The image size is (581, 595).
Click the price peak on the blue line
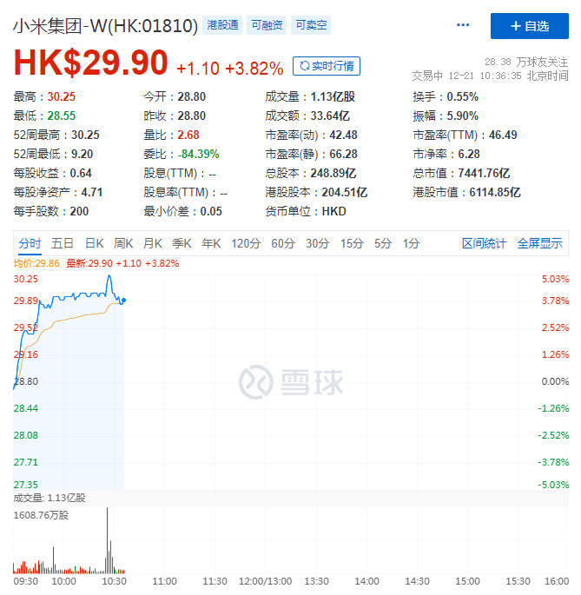[x=109, y=276]
